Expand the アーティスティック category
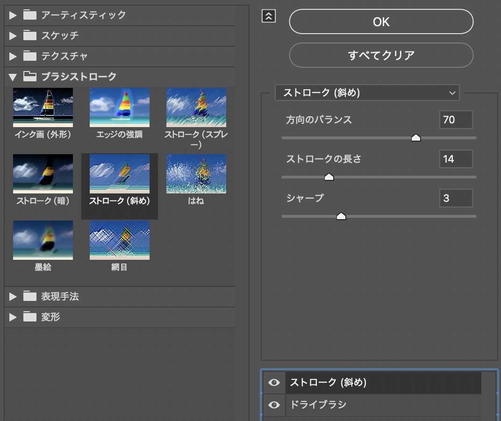Image resolution: width=501 pixels, height=421 pixels. pos(12,15)
